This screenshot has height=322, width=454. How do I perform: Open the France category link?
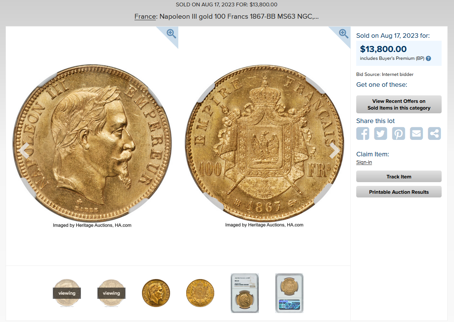click(145, 16)
